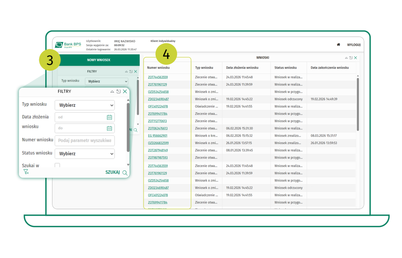Image resolution: width=402 pixels, height=258 pixels.
Task: Click the SZUKAJ button
Action: point(113,172)
